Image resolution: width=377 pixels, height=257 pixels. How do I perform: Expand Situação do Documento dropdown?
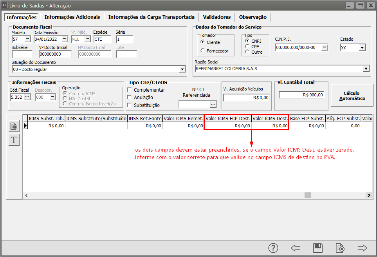[x=182, y=69]
